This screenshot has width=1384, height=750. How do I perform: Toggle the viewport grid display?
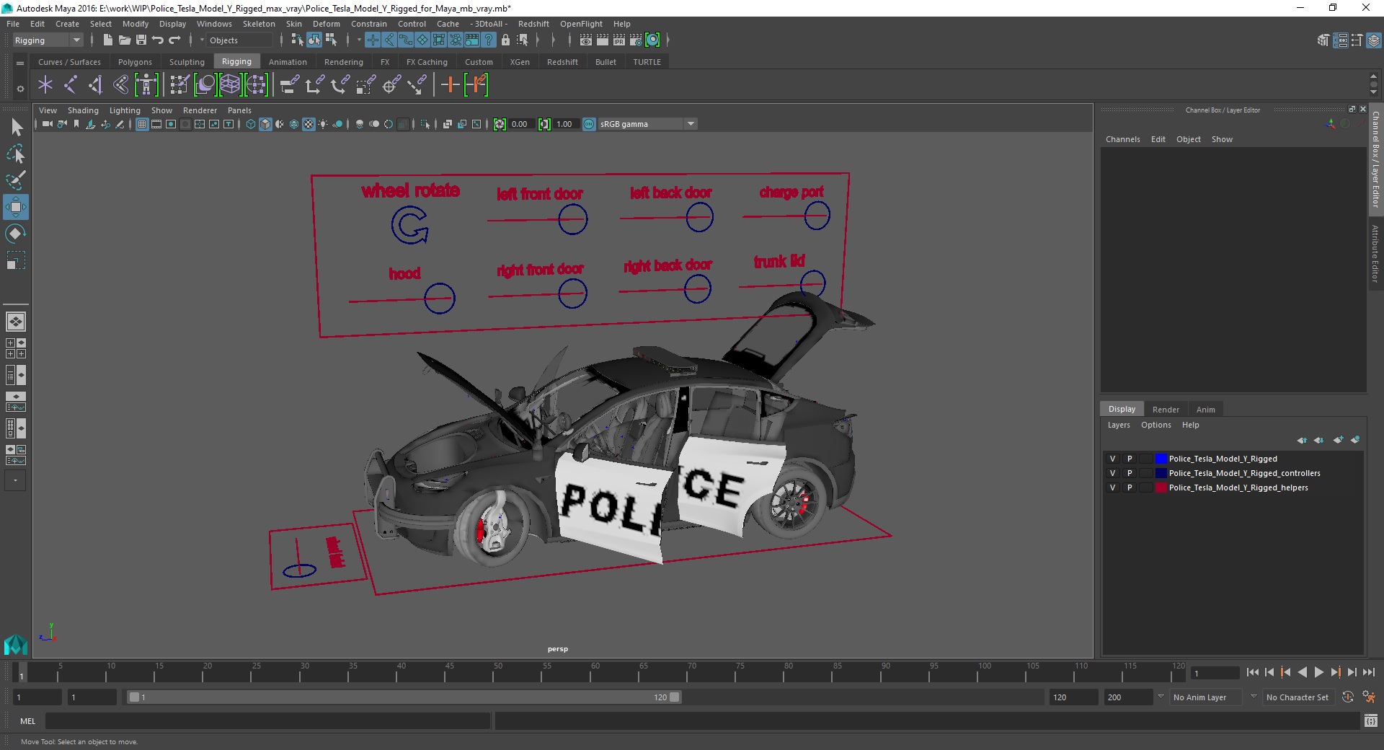[x=142, y=124]
